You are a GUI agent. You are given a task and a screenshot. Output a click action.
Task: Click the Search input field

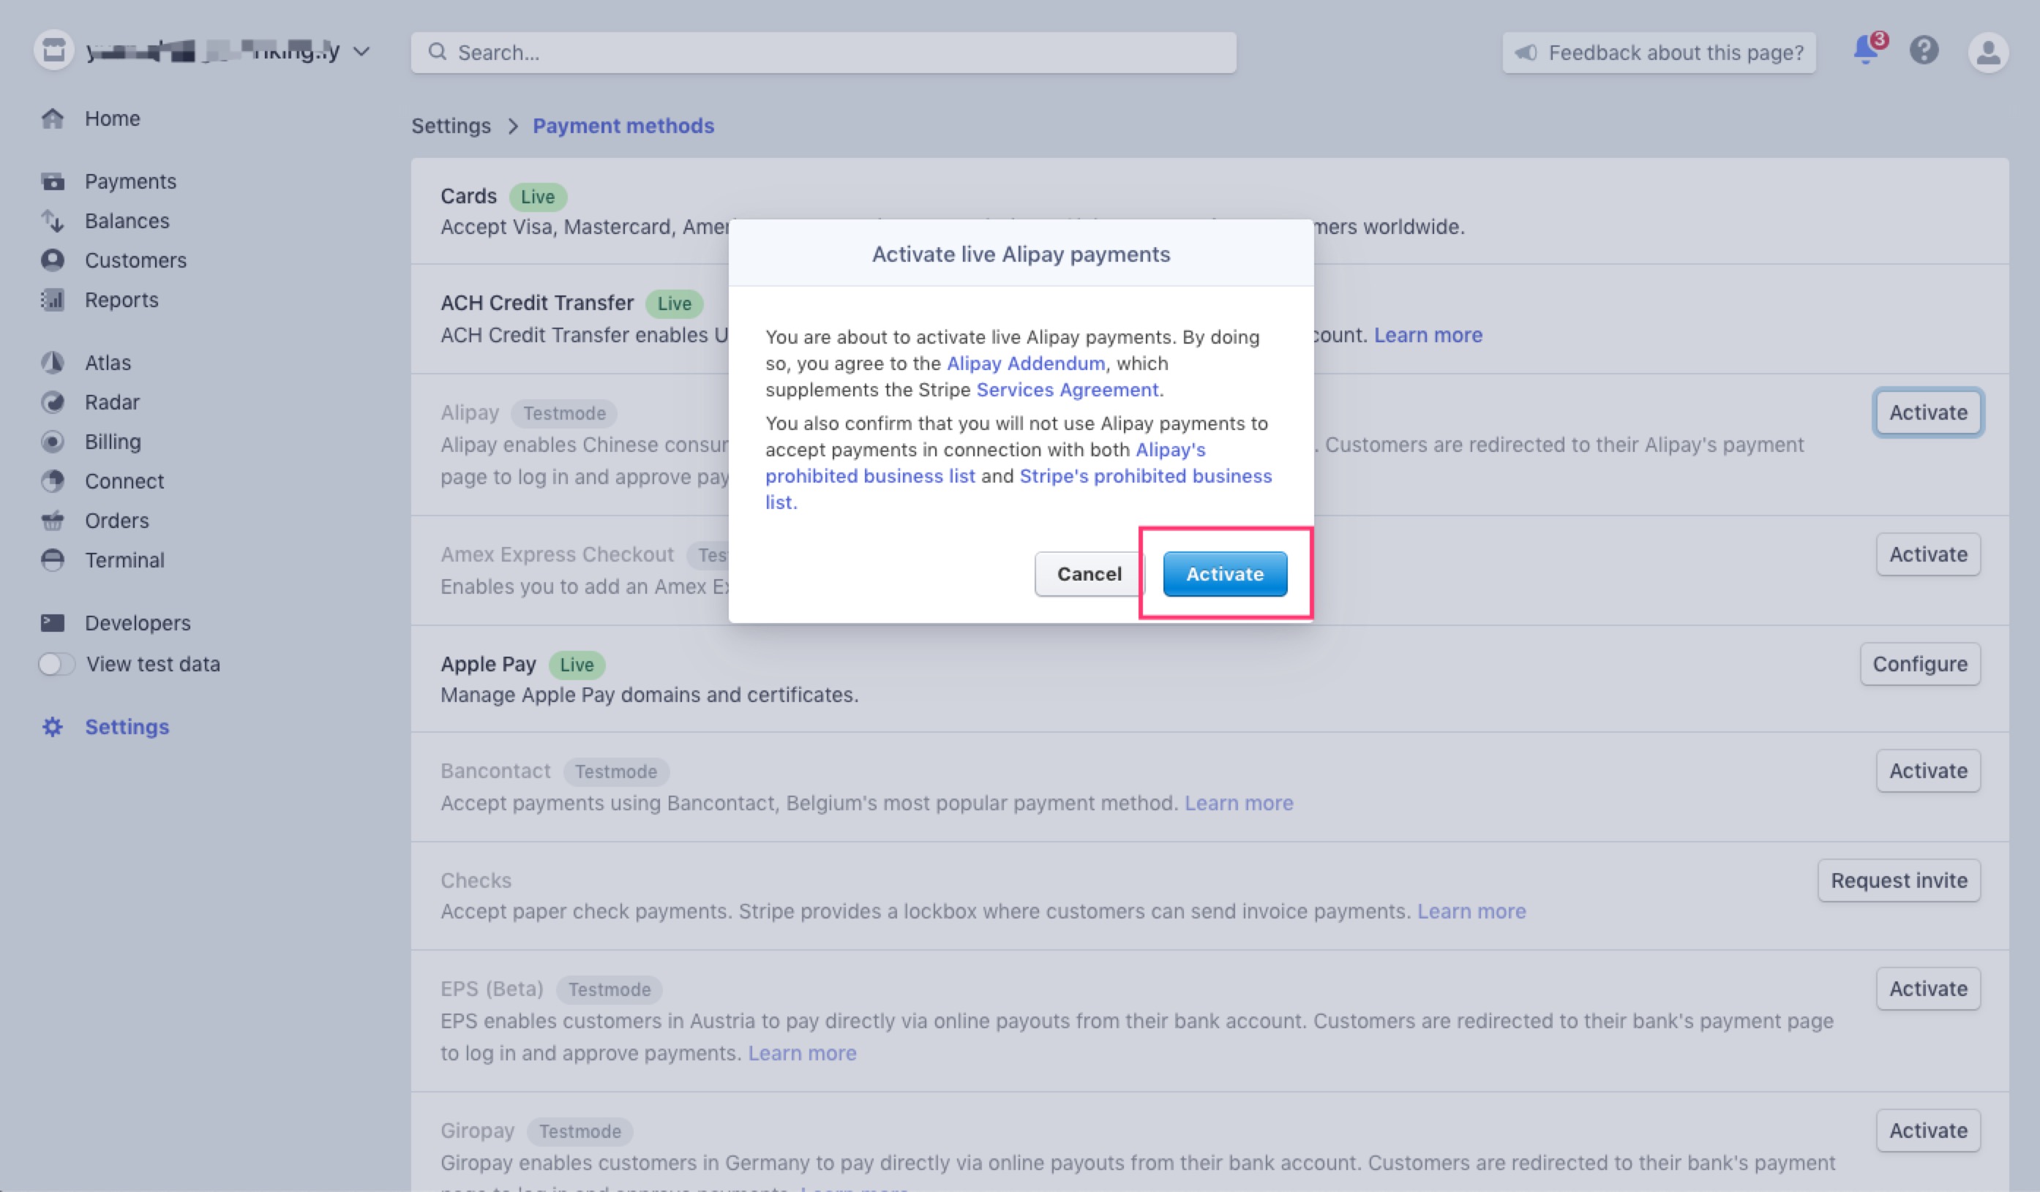pyautogui.click(x=823, y=53)
